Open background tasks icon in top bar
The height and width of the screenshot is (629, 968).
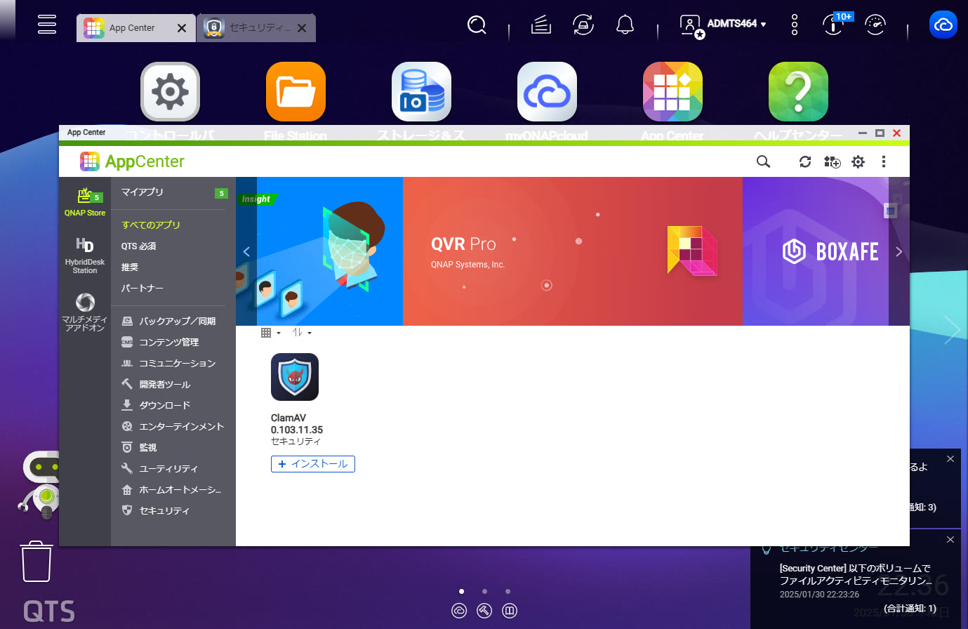click(541, 25)
